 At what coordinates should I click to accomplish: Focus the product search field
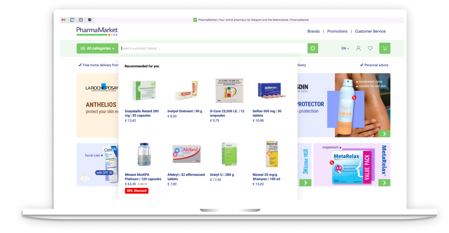tap(213, 48)
